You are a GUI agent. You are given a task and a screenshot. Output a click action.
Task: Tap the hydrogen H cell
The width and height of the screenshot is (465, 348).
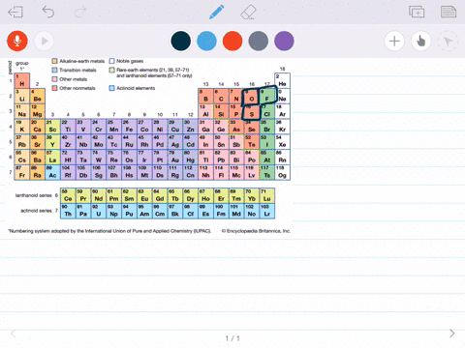pos(22,80)
